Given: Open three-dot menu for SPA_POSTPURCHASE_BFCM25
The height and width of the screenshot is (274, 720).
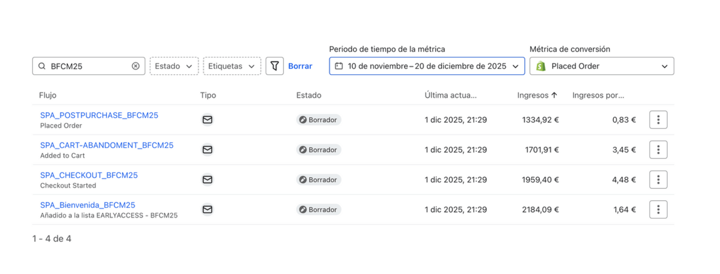Looking at the screenshot, I should pyautogui.click(x=658, y=120).
